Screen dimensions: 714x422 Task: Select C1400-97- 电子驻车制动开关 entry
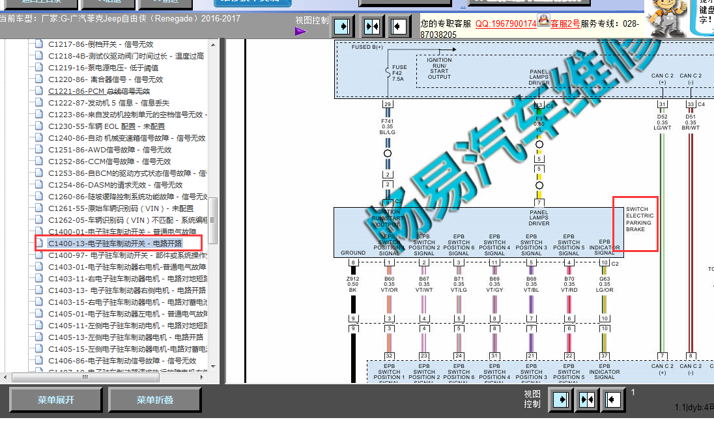pyautogui.click(x=128, y=255)
